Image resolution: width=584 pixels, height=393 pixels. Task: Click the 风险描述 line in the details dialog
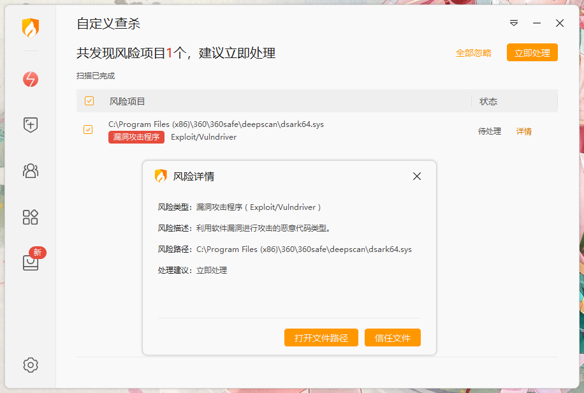tap(244, 228)
